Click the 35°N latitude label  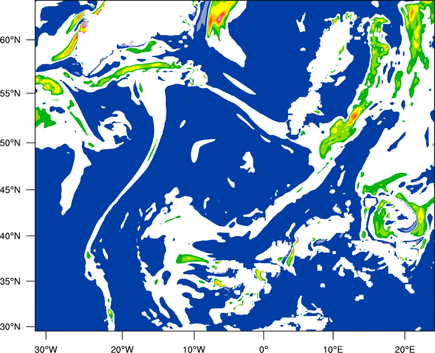[10, 281]
